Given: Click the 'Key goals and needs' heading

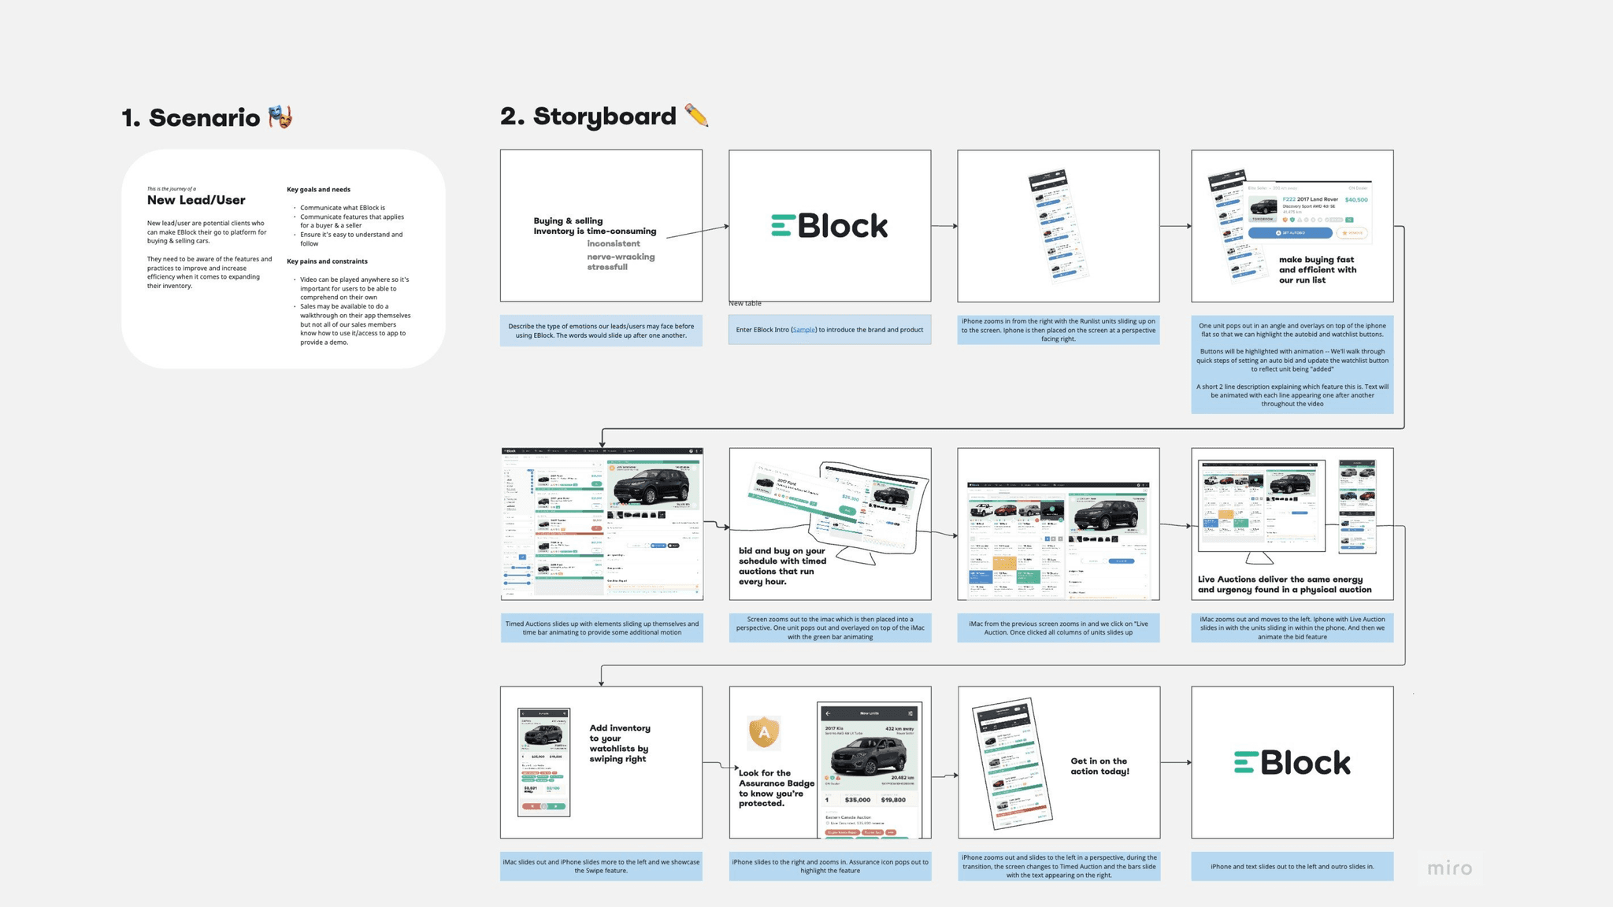Looking at the screenshot, I should point(318,190).
